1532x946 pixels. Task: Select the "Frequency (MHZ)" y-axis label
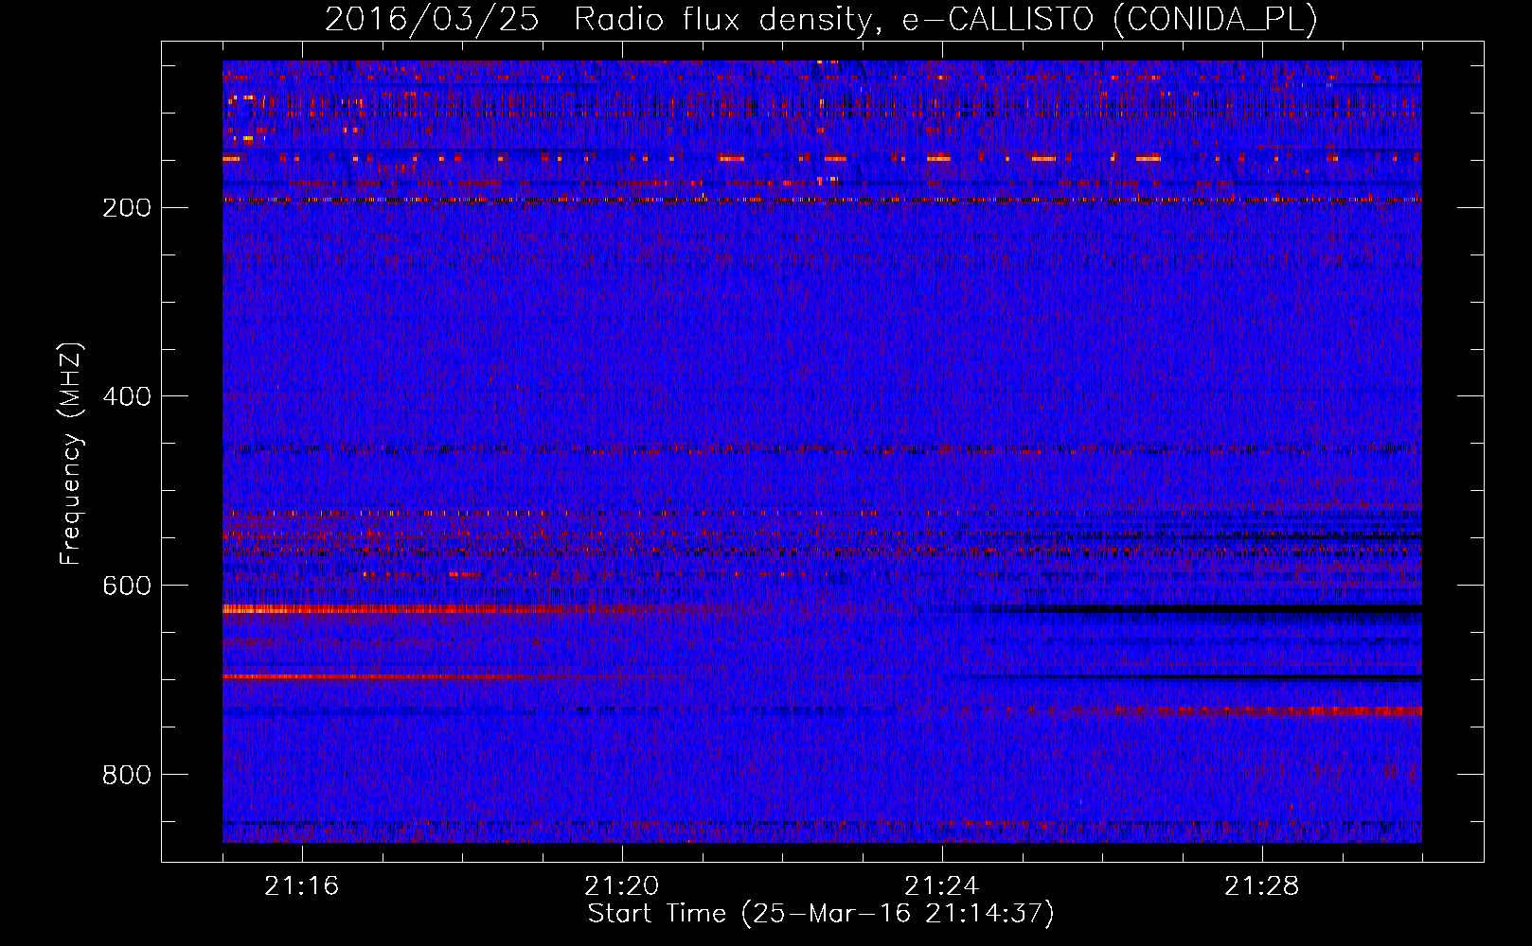71,454
